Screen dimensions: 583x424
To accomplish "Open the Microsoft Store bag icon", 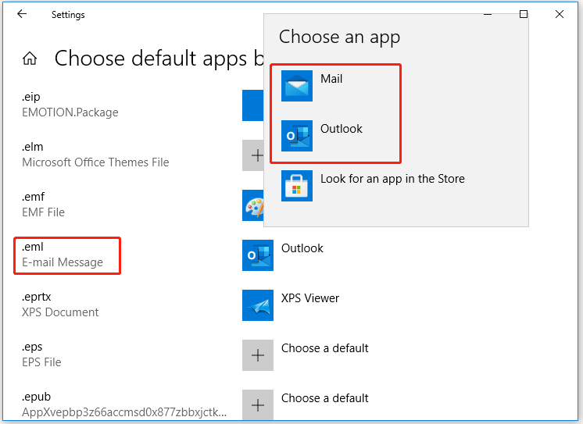I will point(297,186).
